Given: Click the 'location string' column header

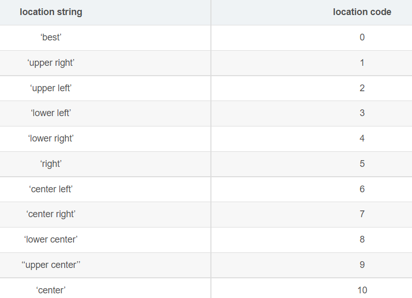Looking at the screenshot, I should click(x=51, y=12).
